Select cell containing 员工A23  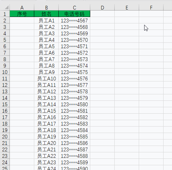click(46, 162)
